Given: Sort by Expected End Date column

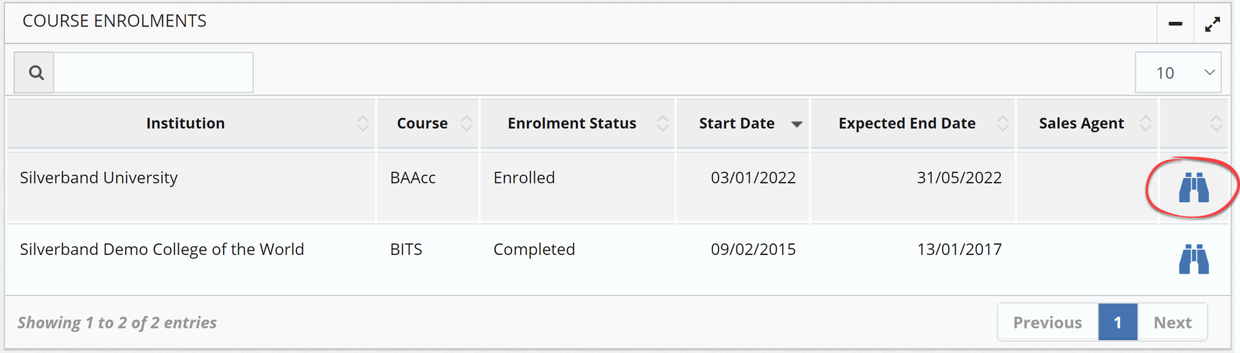Looking at the screenshot, I should coord(907,123).
